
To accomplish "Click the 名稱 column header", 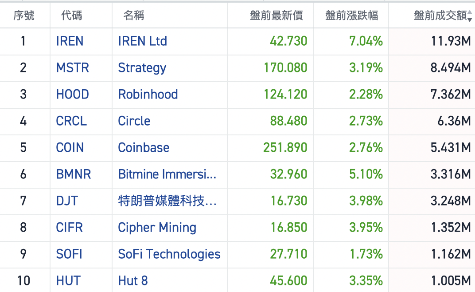I will (134, 16).
